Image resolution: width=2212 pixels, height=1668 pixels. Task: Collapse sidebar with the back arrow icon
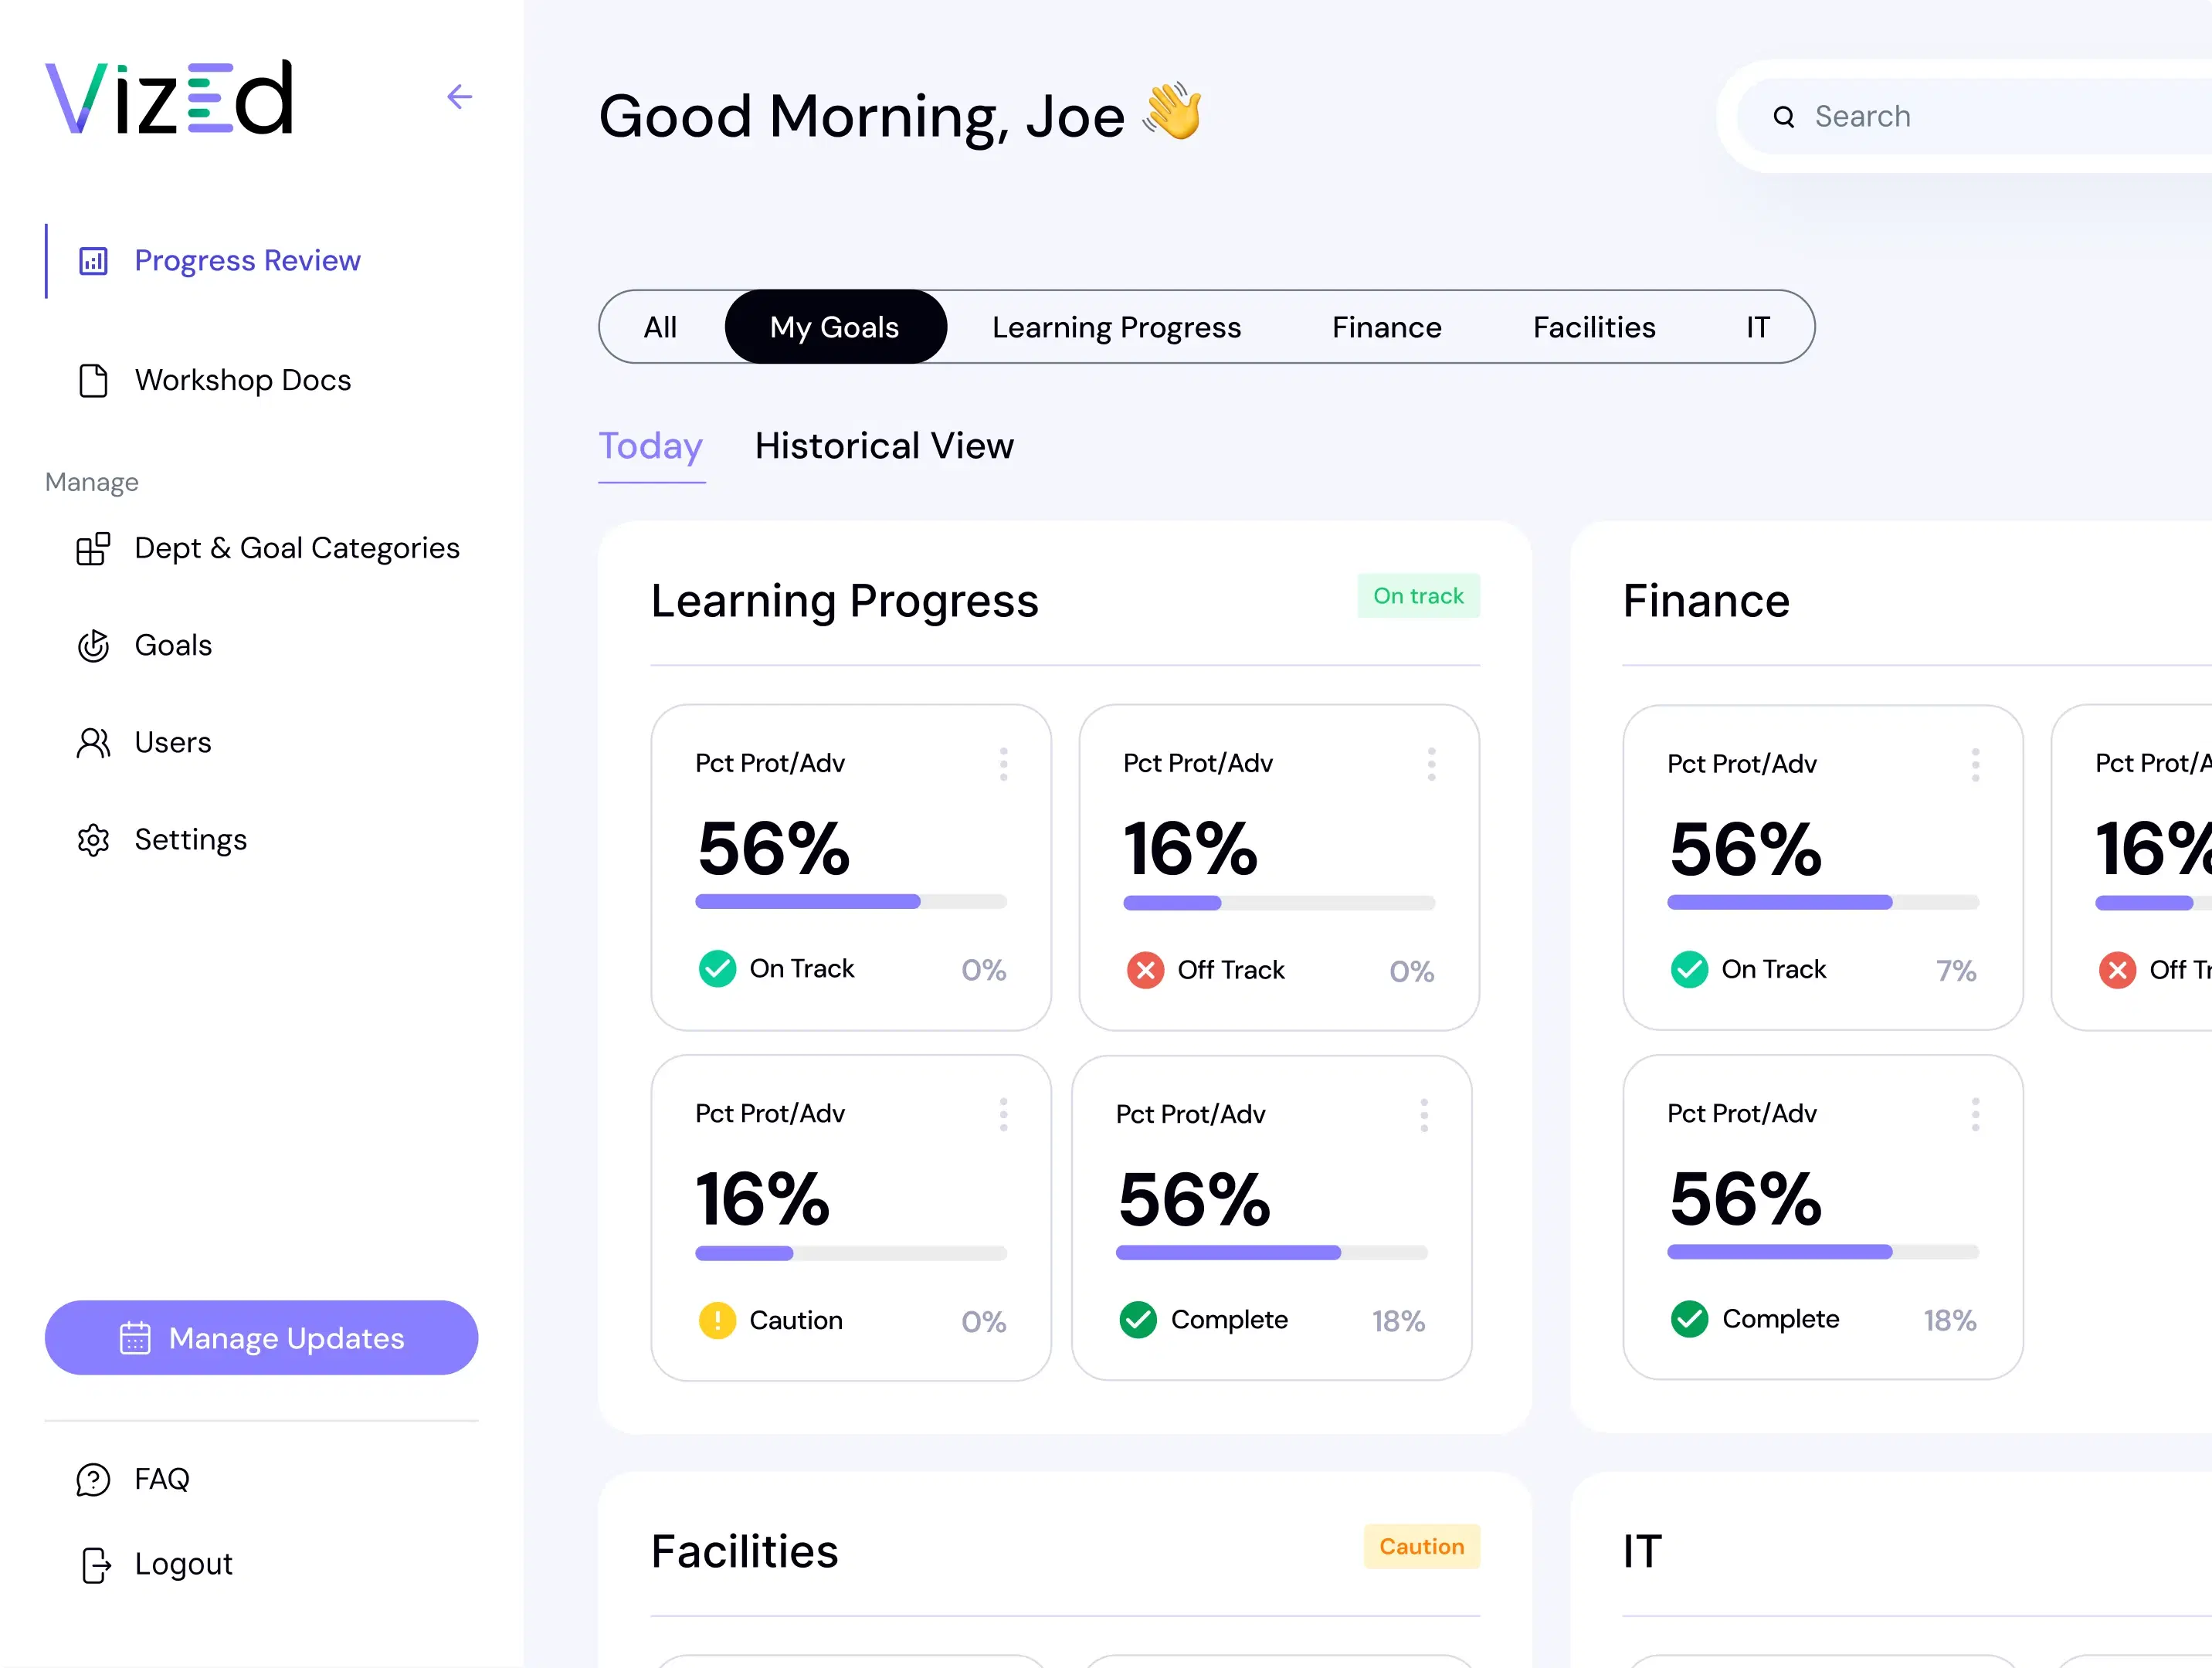coord(459,97)
